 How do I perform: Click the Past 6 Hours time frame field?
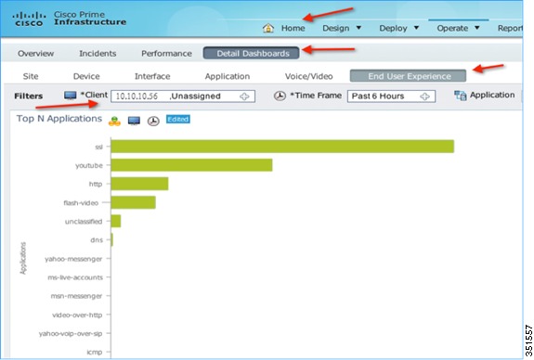tap(391, 96)
